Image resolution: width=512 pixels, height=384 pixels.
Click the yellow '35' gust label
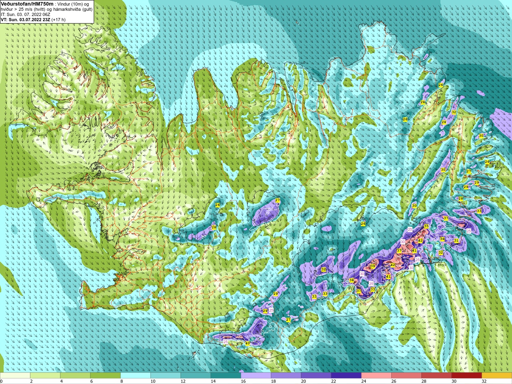coord(426,226)
